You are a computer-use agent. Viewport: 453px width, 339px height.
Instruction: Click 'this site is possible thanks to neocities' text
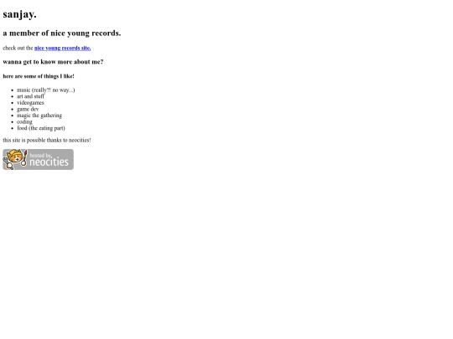pyautogui.click(x=47, y=140)
